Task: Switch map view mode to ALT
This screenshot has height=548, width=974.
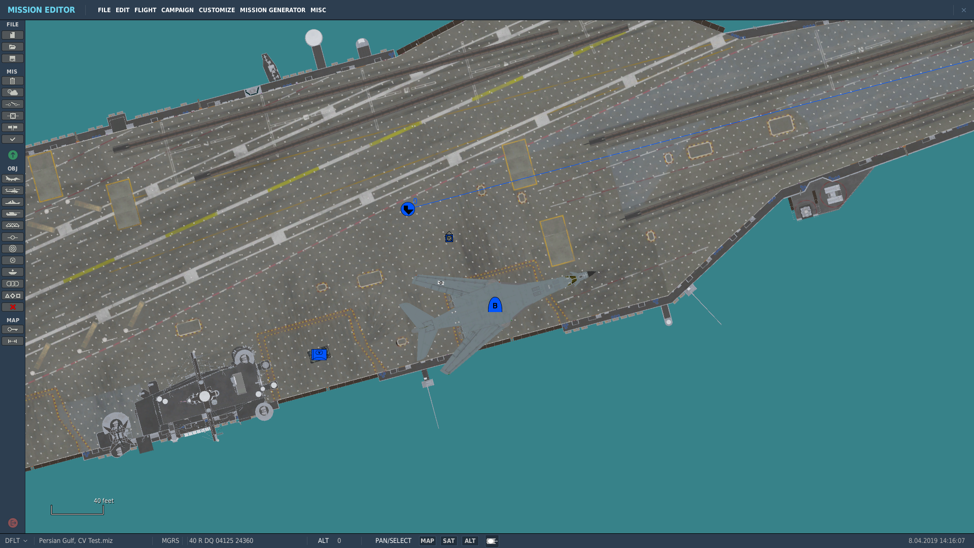Action: (470, 541)
